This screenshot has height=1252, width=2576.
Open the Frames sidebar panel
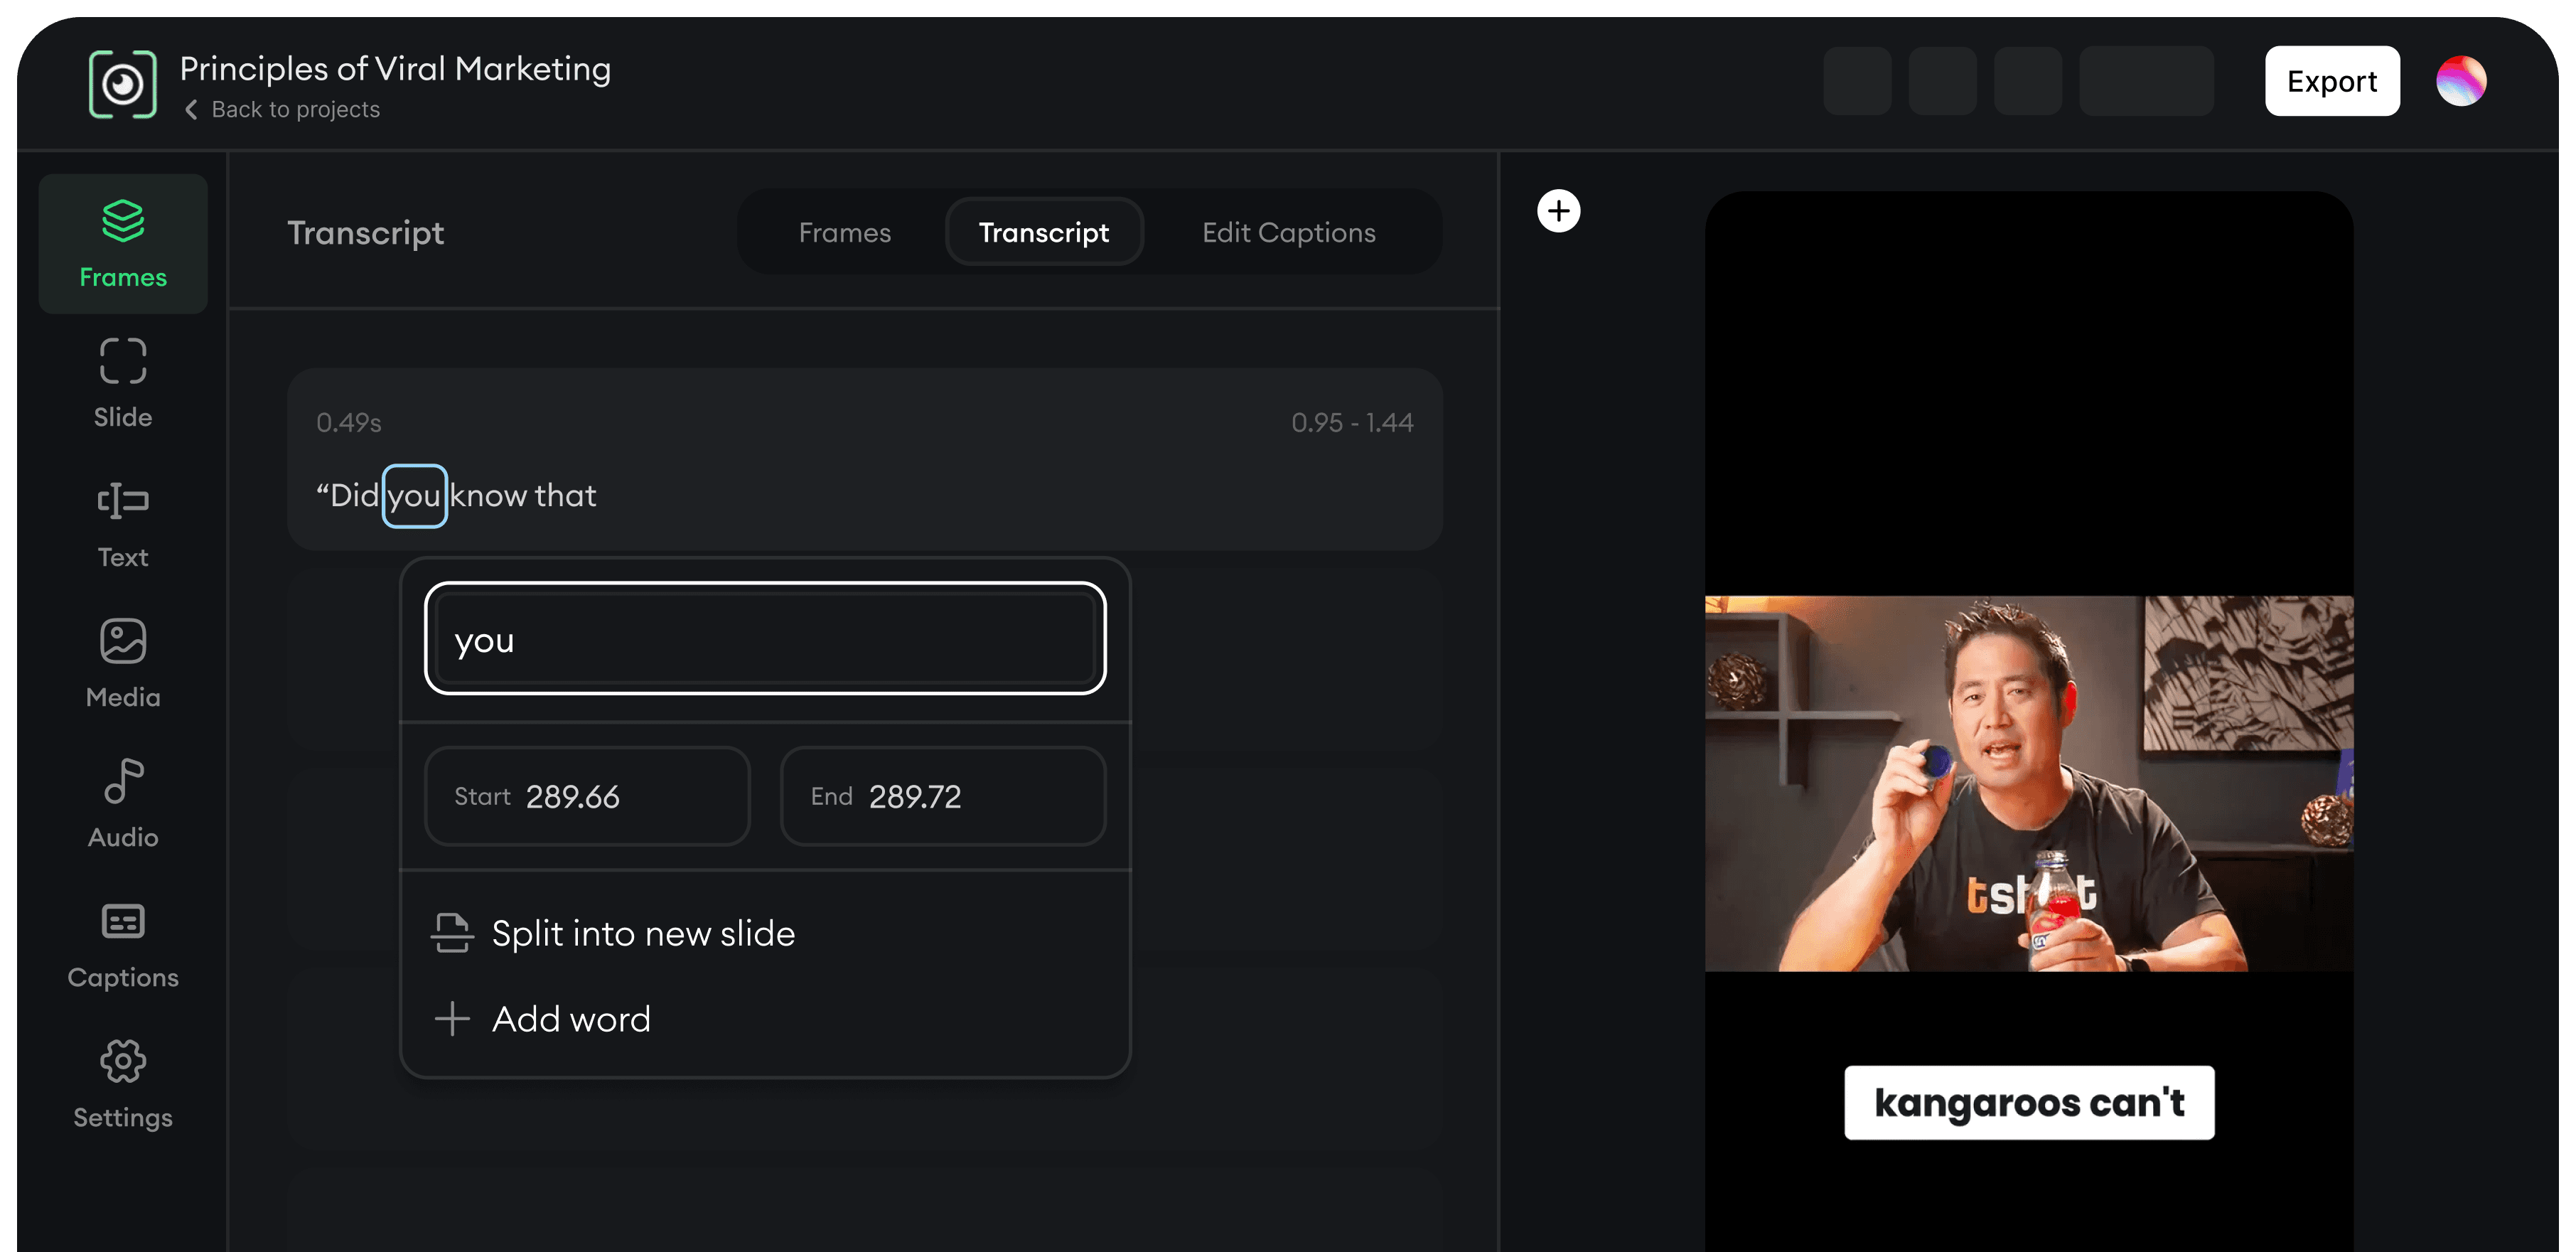point(123,243)
